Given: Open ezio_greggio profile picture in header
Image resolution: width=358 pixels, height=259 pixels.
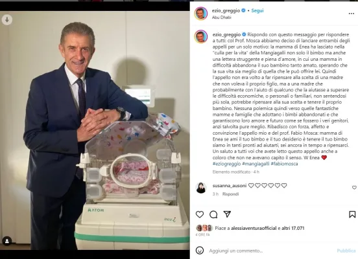Looking at the screenshot, I should click(x=201, y=14).
